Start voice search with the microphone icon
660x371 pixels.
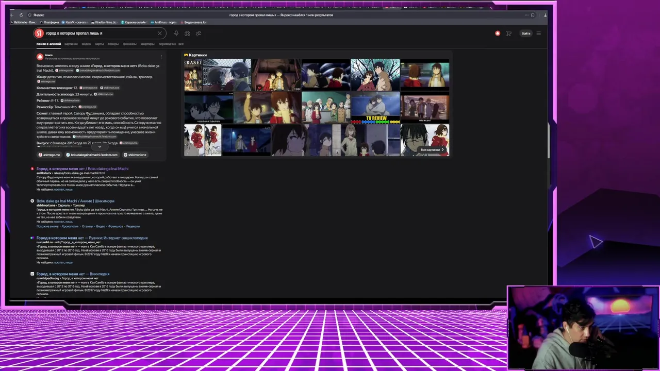pyautogui.click(x=176, y=33)
